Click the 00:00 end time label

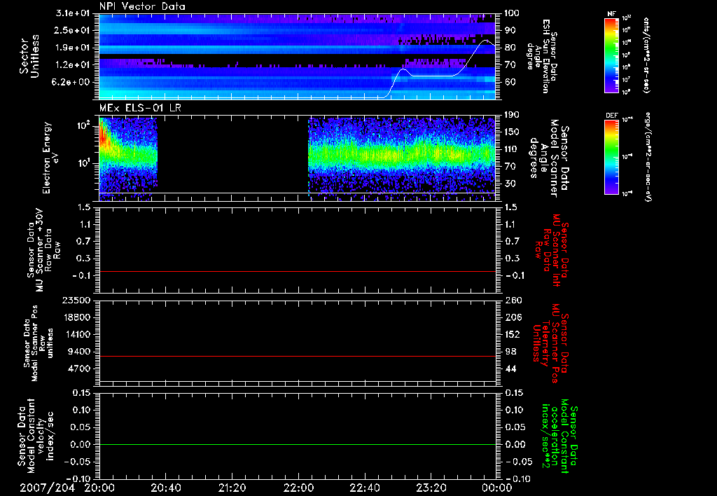click(x=496, y=488)
